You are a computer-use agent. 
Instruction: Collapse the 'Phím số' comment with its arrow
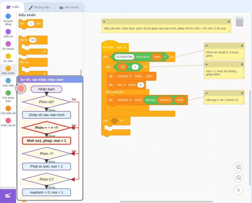[207, 46]
